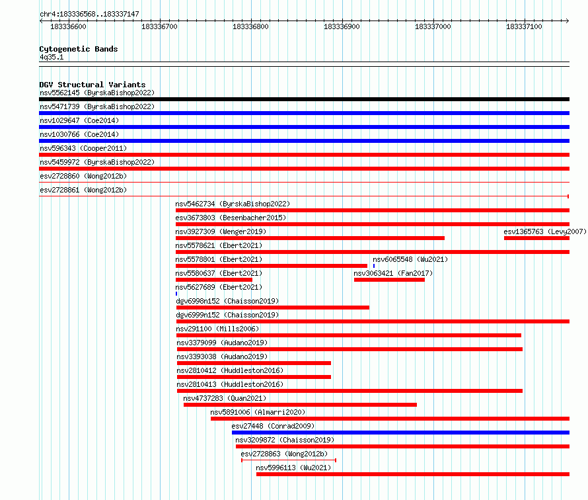Click esv2728860 (Wong2012b) label
The height and width of the screenshot is (500, 588).
click(x=83, y=176)
